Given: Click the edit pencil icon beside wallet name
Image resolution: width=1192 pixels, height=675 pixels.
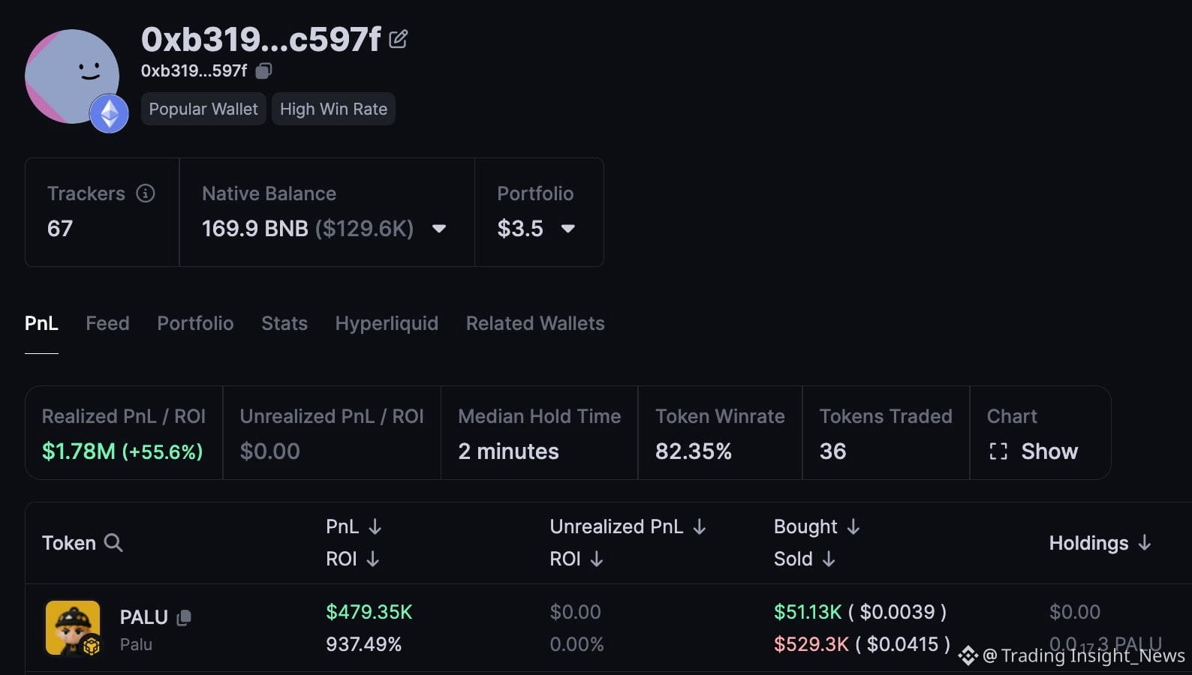Looking at the screenshot, I should coord(399,39).
